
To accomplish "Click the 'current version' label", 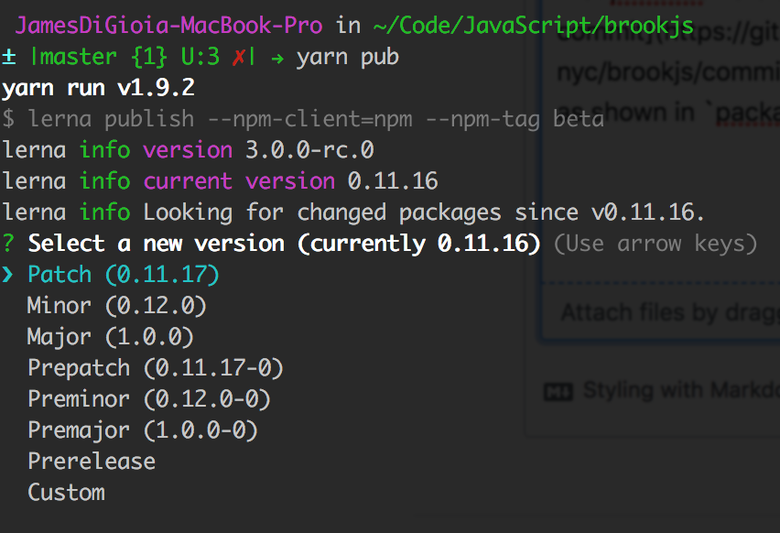I will coord(239,181).
